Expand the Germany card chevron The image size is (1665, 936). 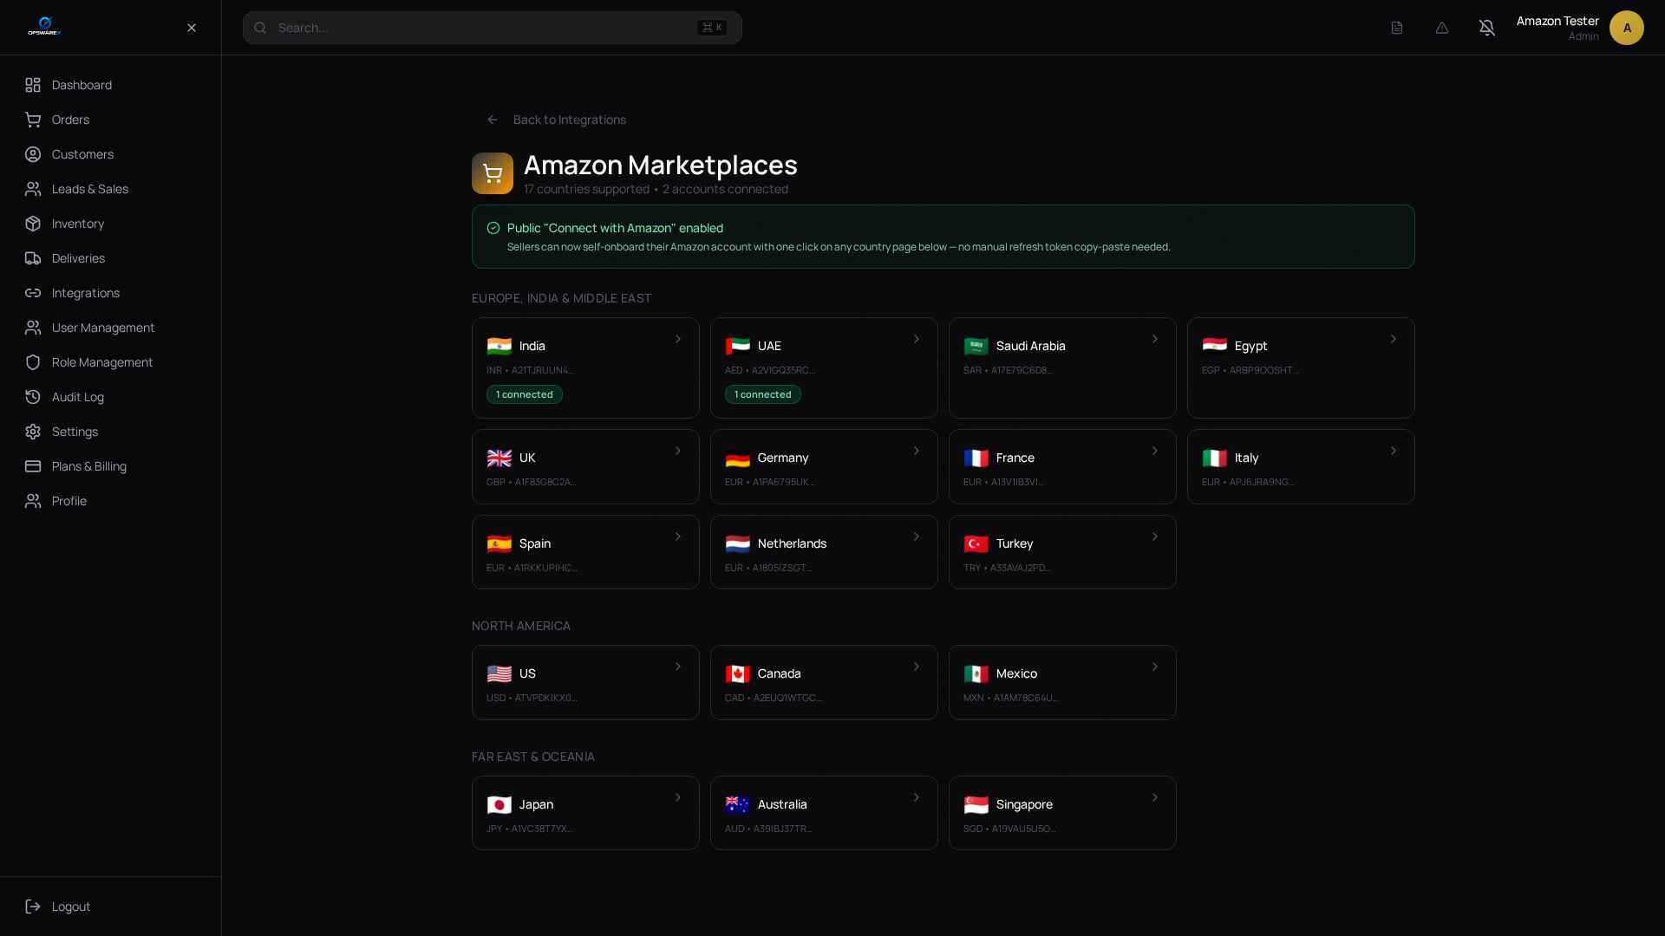click(917, 451)
